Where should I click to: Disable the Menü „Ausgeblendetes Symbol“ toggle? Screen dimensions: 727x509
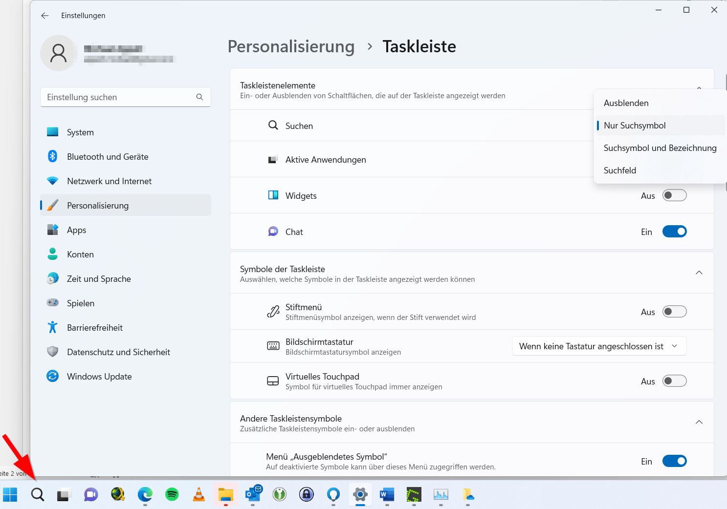(675, 461)
